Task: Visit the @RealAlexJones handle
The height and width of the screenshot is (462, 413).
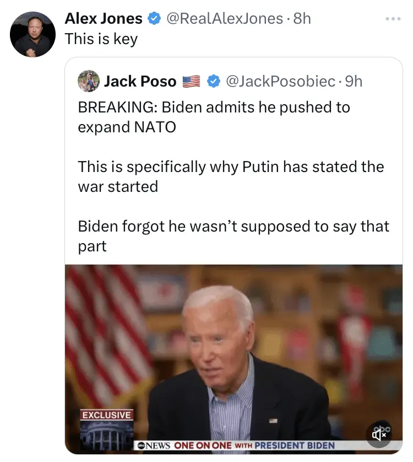Action: pyautogui.click(x=224, y=19)
